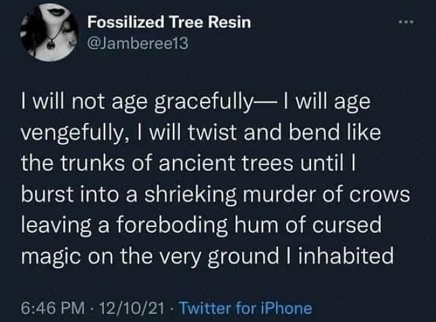Click the Fossilized Tree Resin profile avatar

[x=48, y=33]
